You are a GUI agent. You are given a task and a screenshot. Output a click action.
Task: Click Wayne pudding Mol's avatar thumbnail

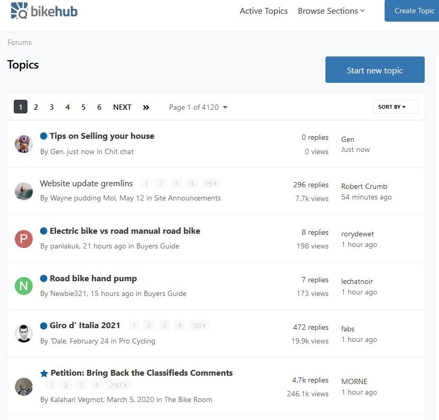[x=23, y=191]
